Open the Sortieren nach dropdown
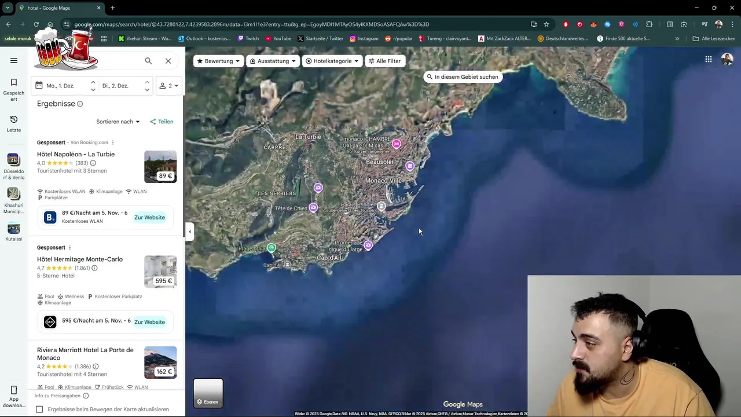Screen dimensions: 741x417 tap(118, 122)
